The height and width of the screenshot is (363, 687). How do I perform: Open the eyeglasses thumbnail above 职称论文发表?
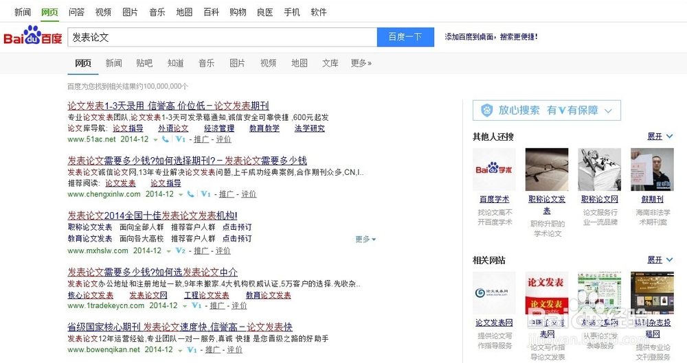547,169
